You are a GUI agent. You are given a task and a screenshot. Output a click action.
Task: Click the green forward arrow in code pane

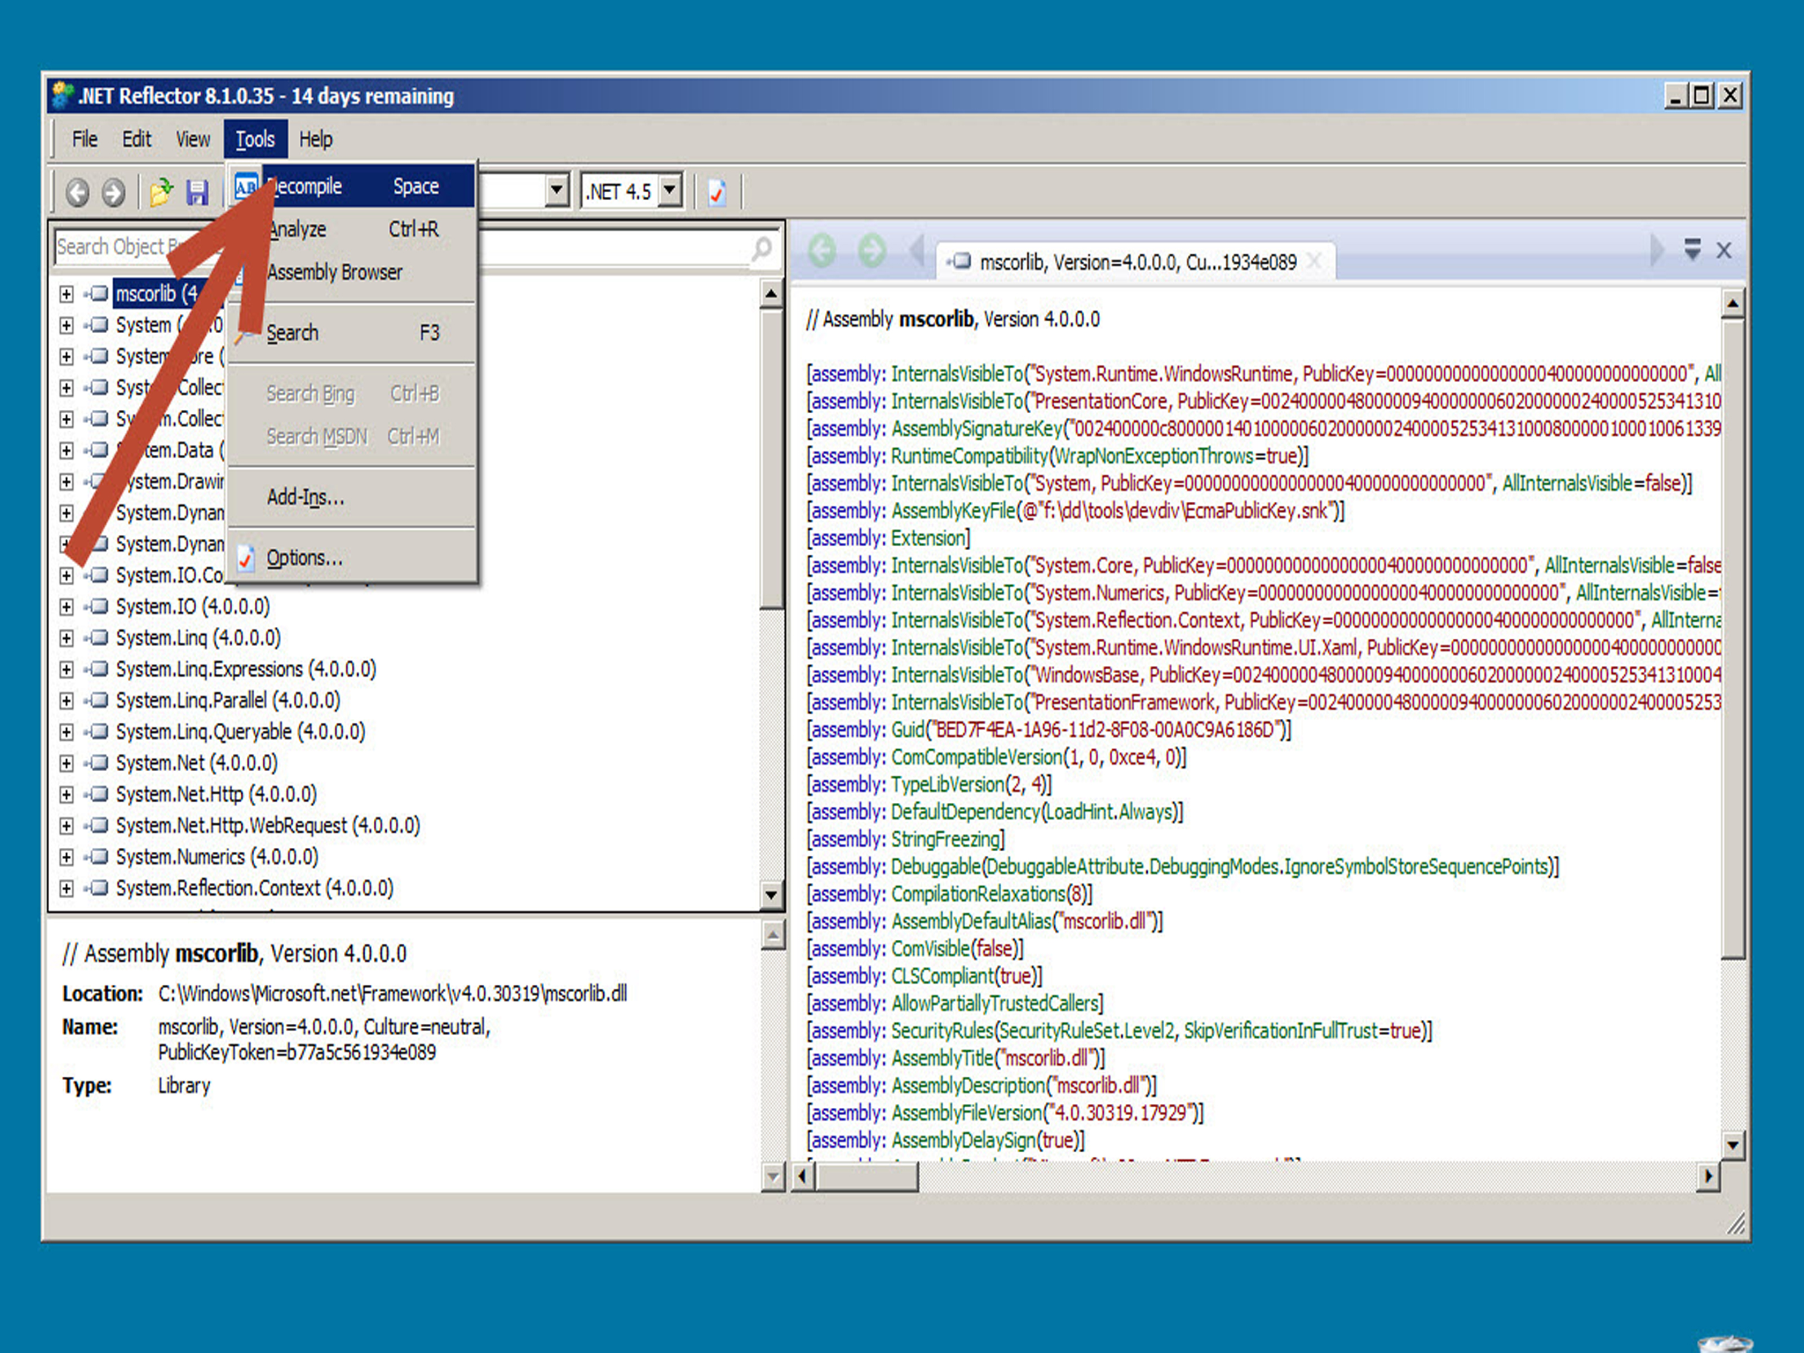(872, 250)
